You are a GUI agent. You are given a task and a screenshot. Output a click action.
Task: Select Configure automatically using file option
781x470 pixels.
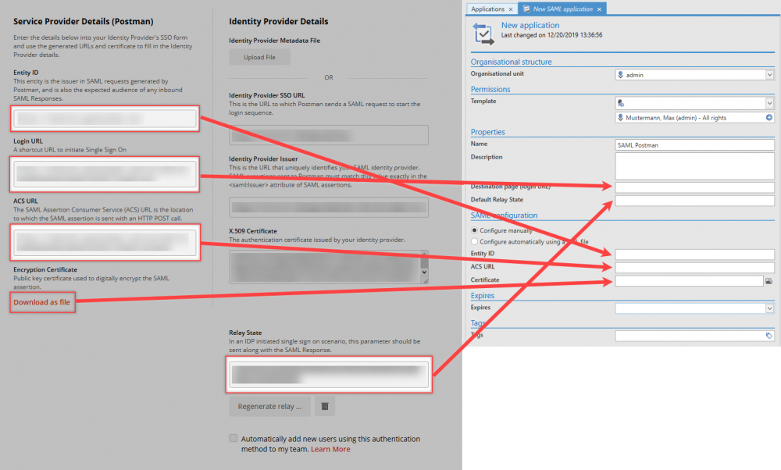(474, 242)
